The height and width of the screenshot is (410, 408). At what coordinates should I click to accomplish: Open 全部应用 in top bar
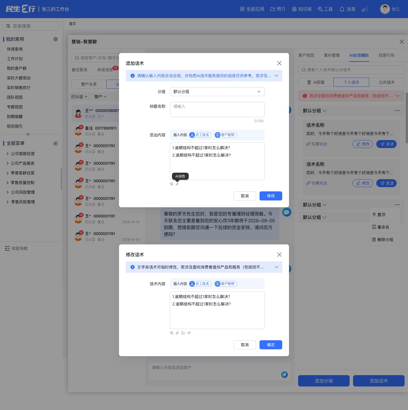pyautogui.click(x=252, y=9)
